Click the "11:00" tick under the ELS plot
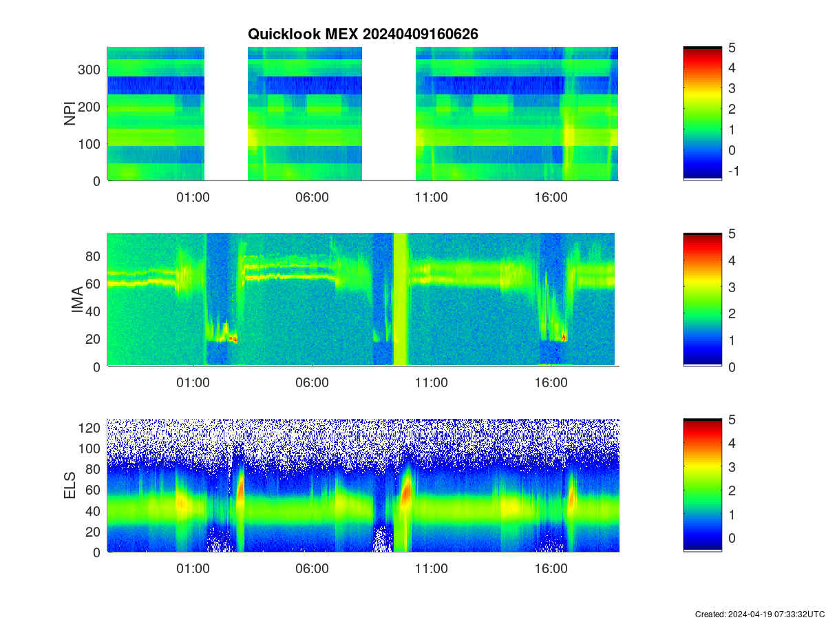Screen dimensions: 826x620 [432, 569]
